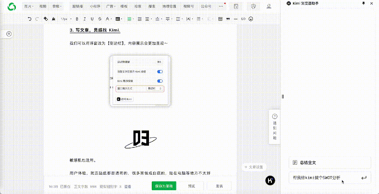Apply font color with the A icon
The height and width of the screenshot is (194, 379).
tap(107, 19)
